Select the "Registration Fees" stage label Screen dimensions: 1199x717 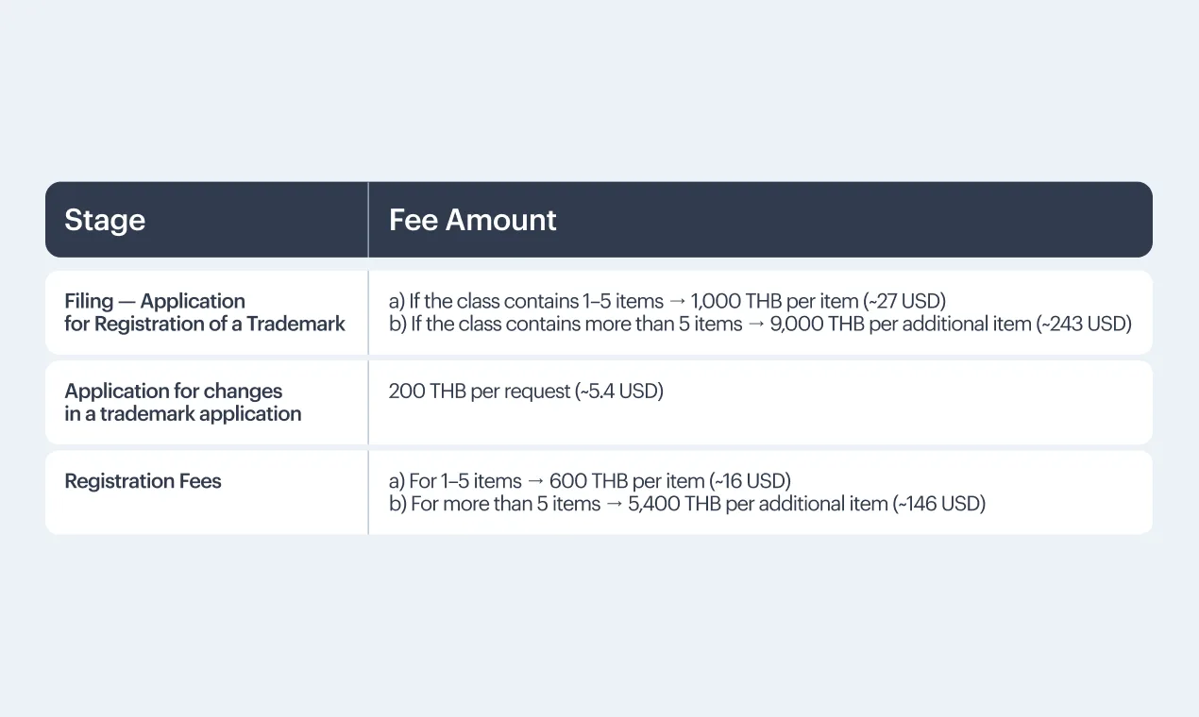(143, 481)
